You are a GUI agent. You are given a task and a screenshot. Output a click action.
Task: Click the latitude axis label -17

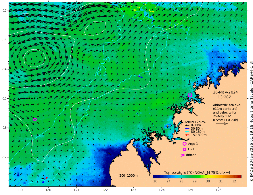4,157
